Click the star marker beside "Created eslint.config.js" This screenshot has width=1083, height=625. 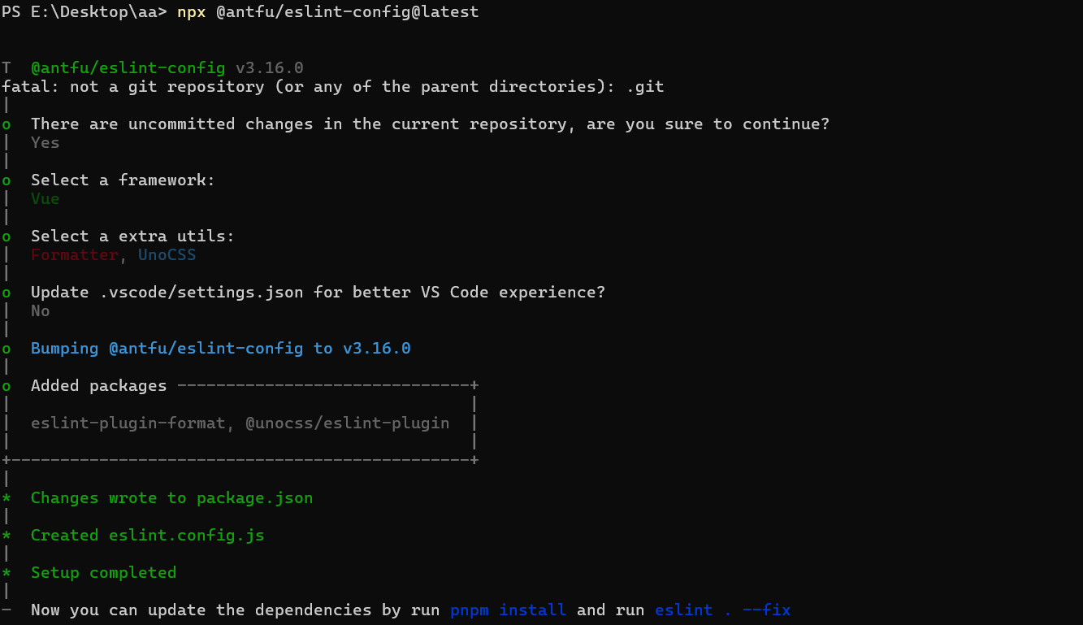(x=6, y=536)
